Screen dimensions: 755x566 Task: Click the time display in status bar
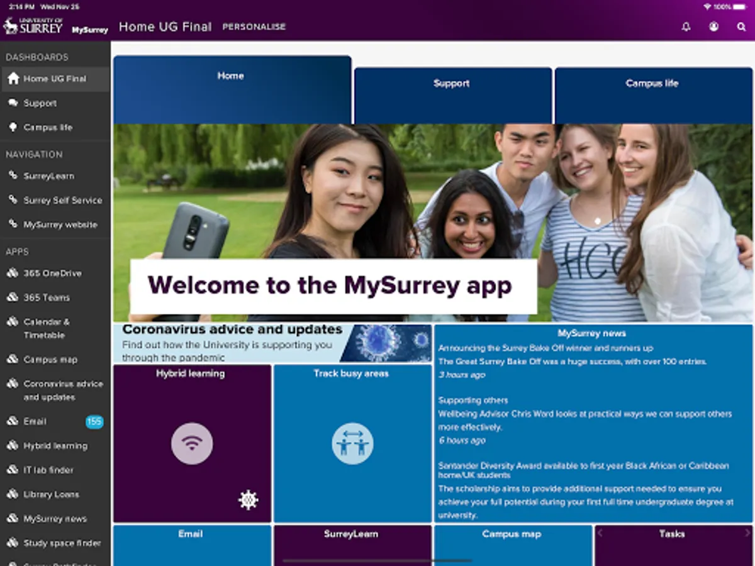21,6
